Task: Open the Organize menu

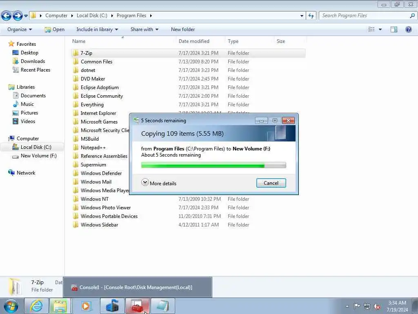Action: [20, 29]
